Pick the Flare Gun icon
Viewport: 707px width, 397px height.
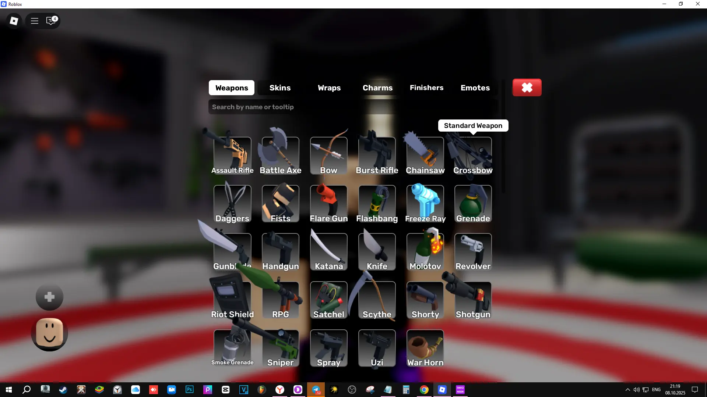329,203
